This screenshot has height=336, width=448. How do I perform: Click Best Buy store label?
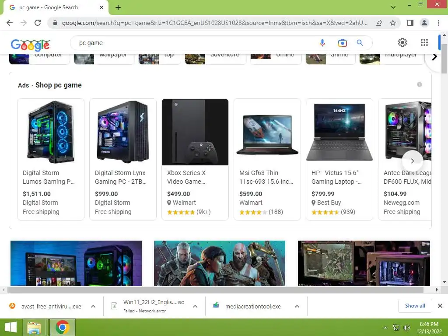tap(329, 203)
